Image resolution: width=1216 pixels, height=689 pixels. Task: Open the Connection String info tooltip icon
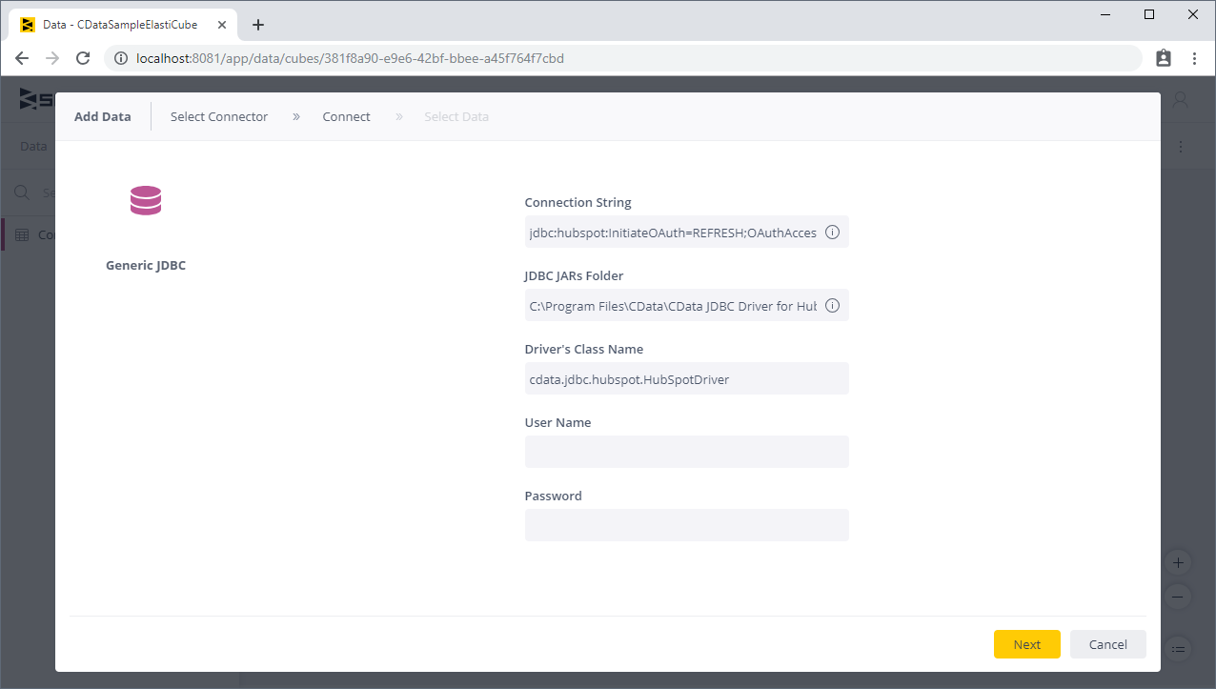coord(832,232)
